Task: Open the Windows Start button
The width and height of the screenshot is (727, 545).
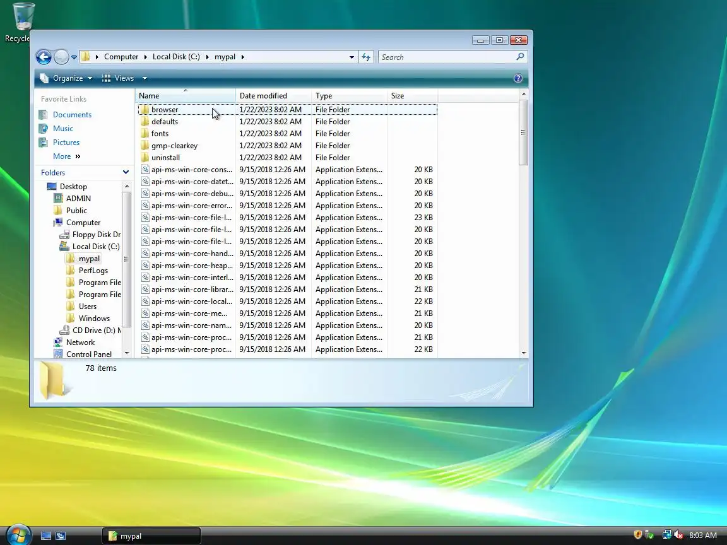Action: coord(18,535)
